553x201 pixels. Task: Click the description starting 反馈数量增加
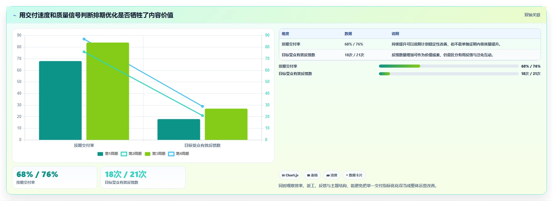pyautogui.click(x=443, y=55)
